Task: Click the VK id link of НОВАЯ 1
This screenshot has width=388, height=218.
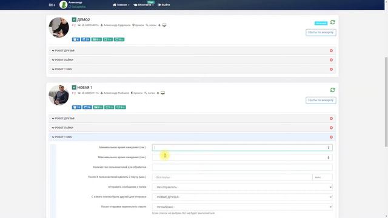Action: (x=88, y=93)
